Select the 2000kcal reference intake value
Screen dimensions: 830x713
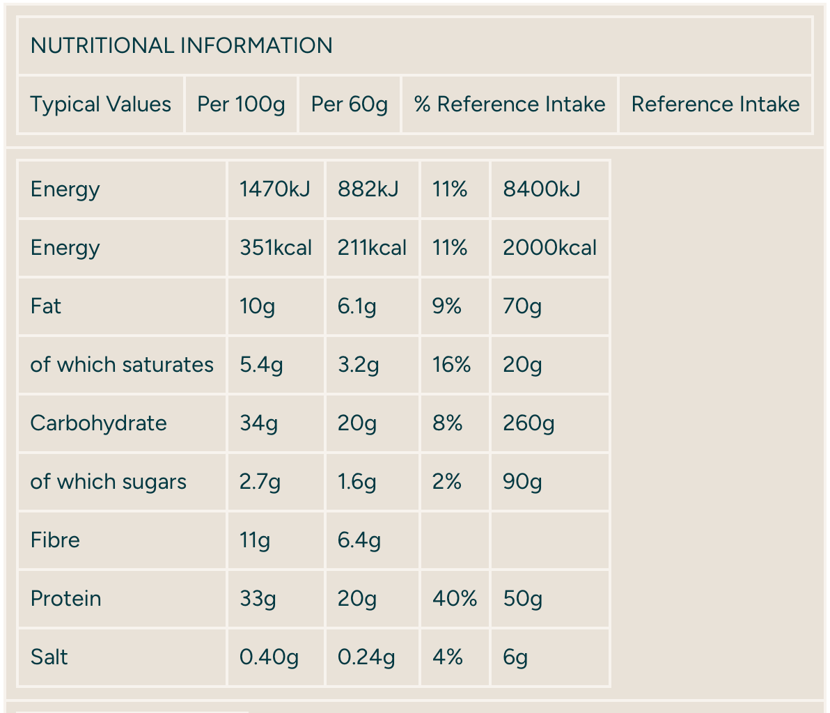point(549,248)
